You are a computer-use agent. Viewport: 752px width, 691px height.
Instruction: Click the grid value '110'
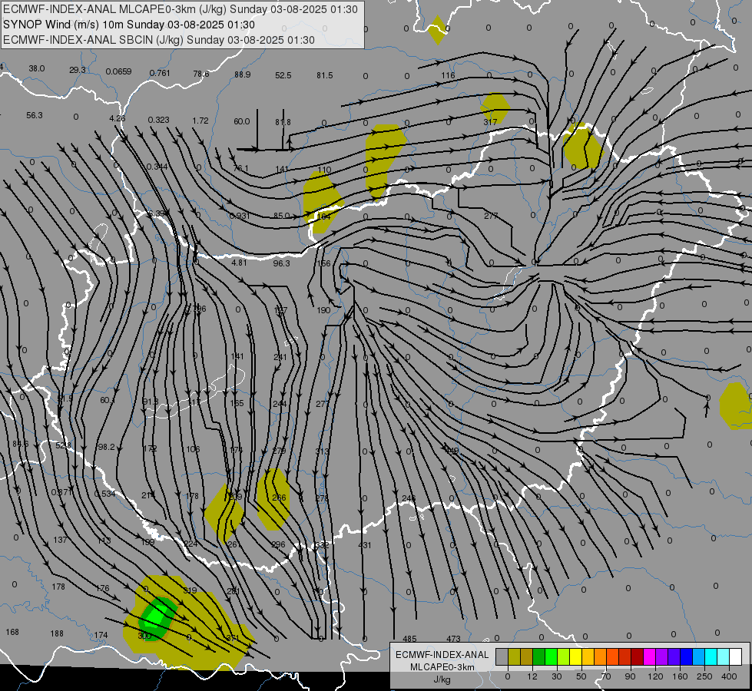(x=324, y=170)
